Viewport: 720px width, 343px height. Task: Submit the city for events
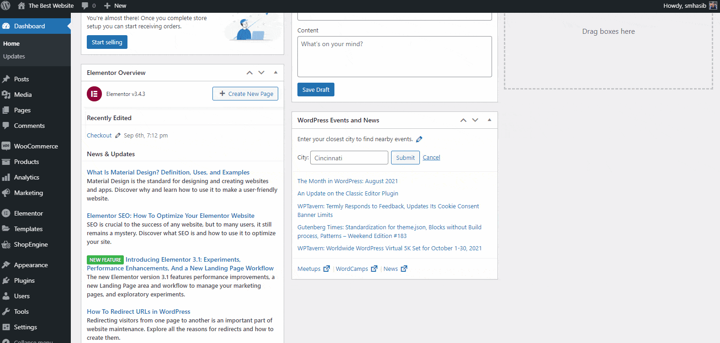[x=405, y=158]
